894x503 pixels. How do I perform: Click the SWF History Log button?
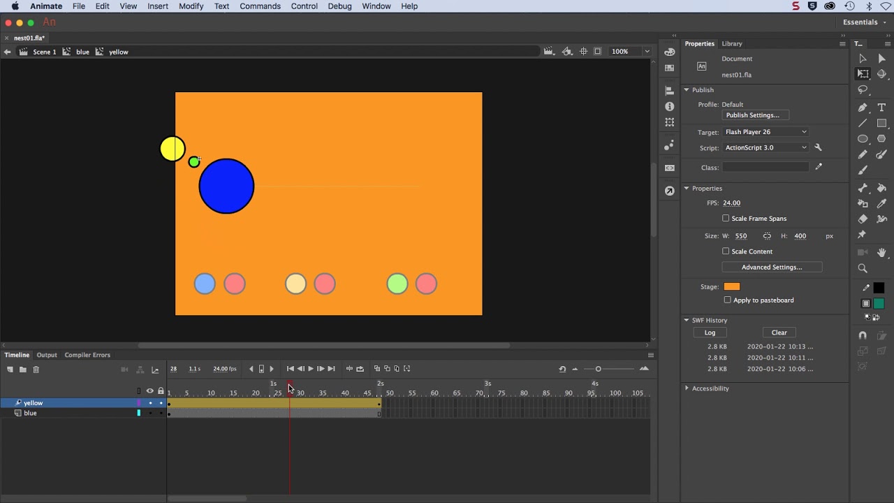710,333
